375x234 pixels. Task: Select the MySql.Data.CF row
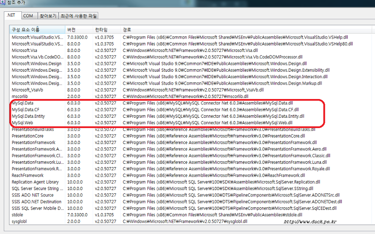191,109
